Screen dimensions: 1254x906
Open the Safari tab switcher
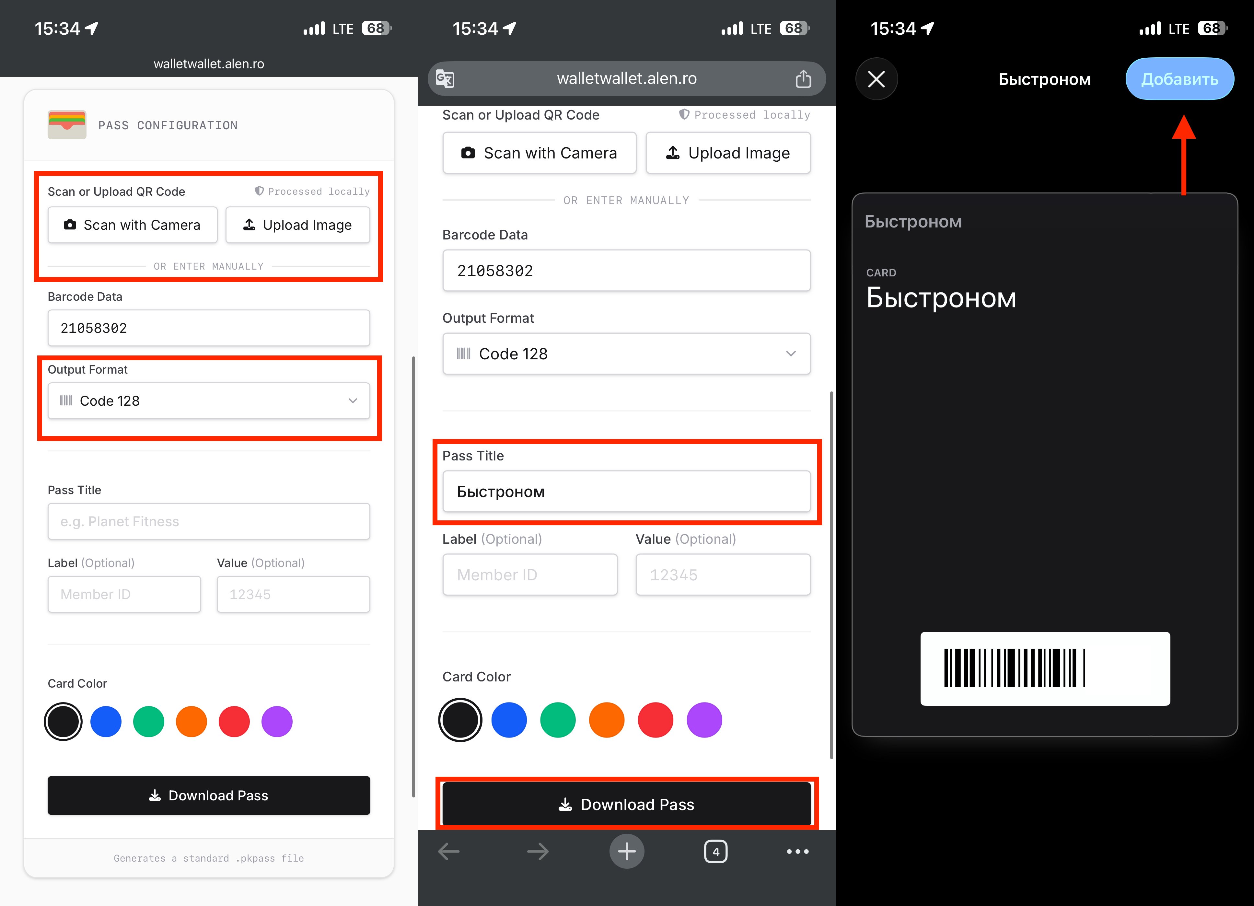point(716,851)
